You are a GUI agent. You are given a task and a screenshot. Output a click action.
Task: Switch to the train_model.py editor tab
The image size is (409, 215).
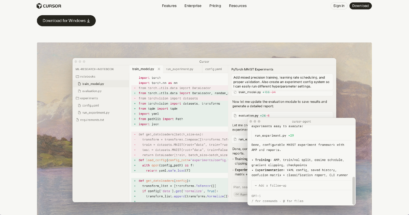point(146,69)
